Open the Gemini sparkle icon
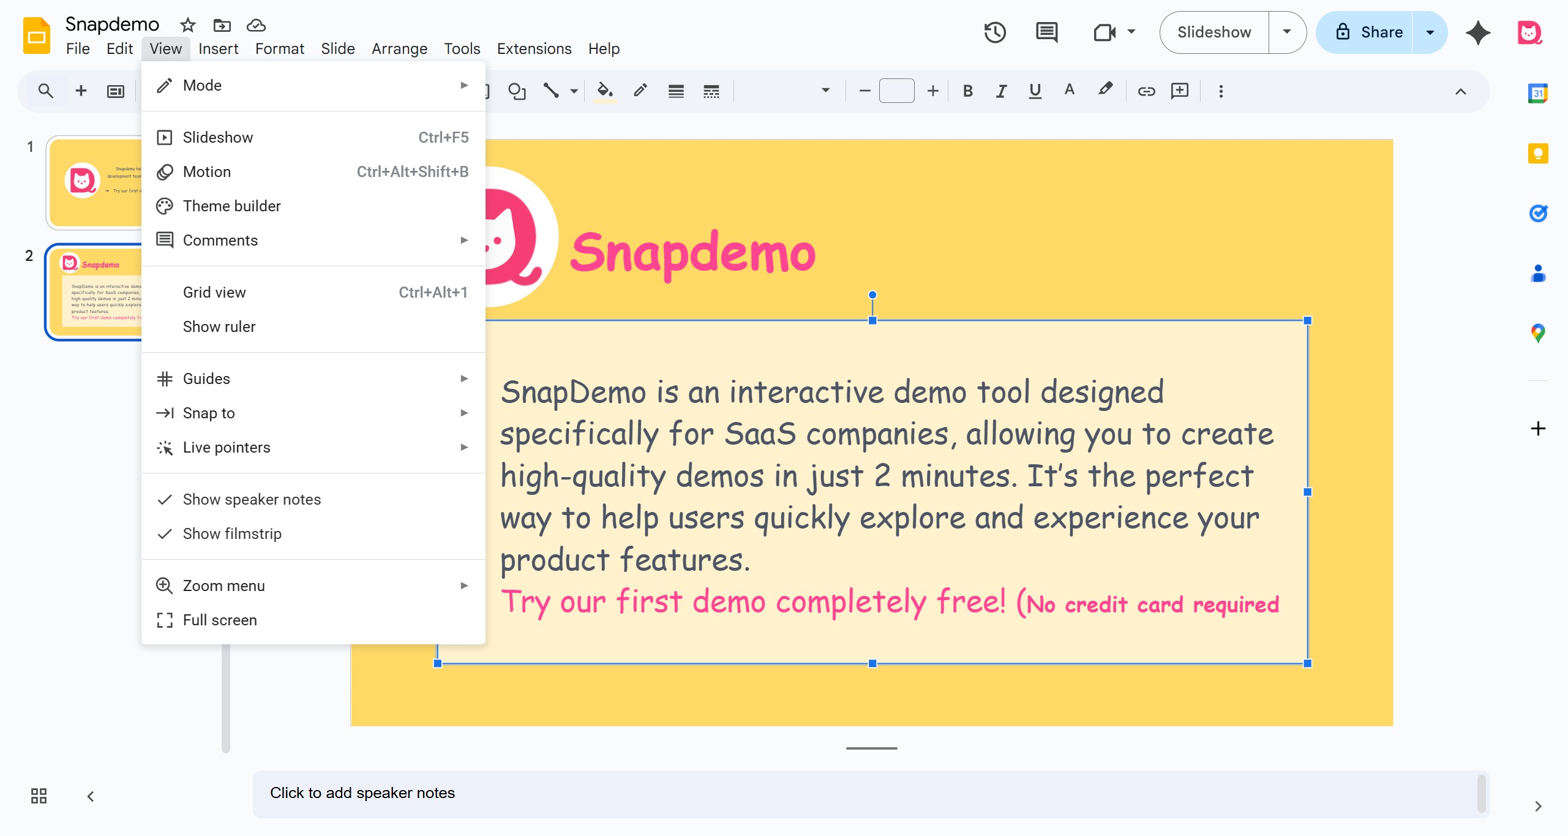 (1478, 32)
